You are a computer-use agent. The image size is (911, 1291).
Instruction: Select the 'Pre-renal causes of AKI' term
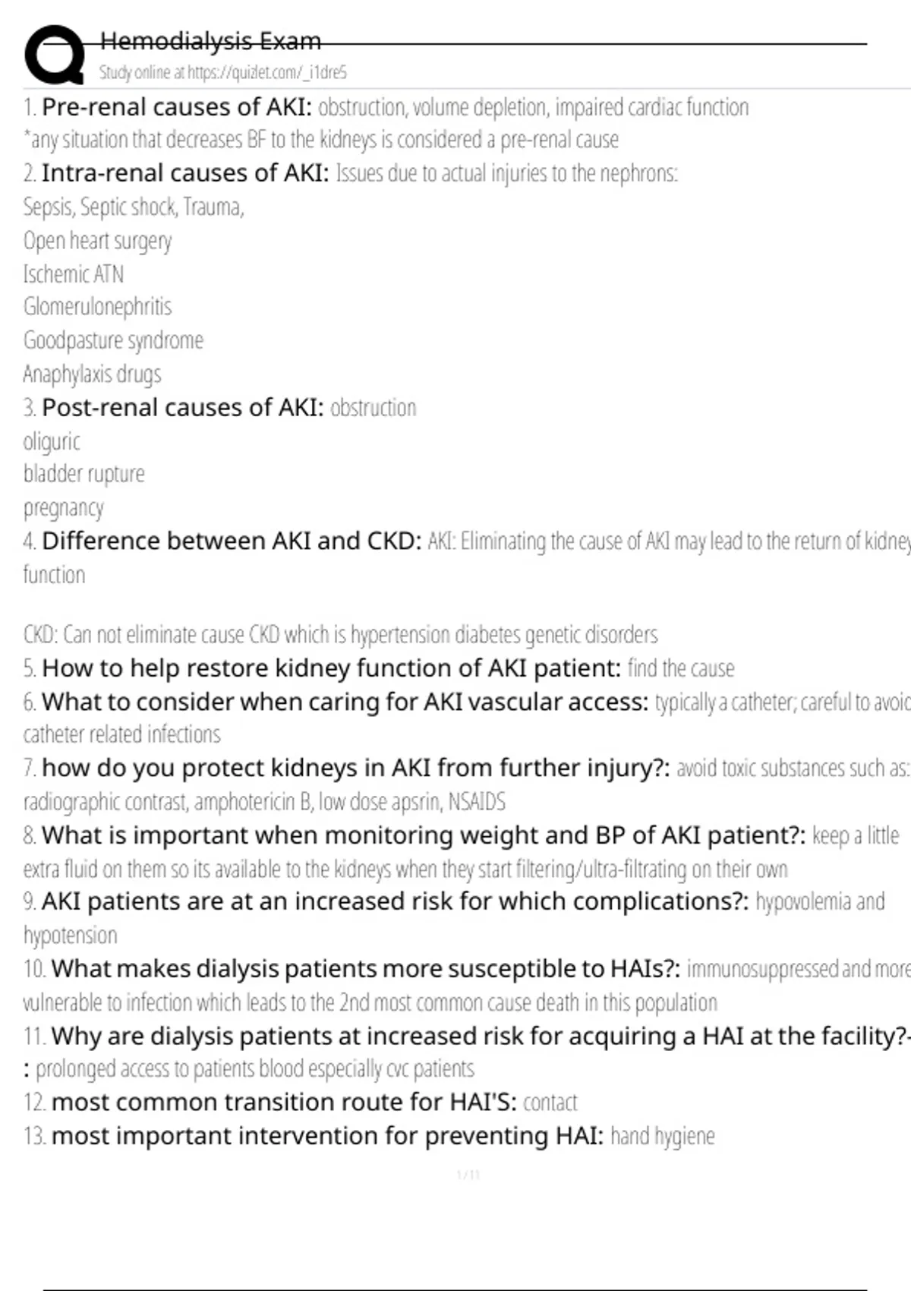point(176,107)
